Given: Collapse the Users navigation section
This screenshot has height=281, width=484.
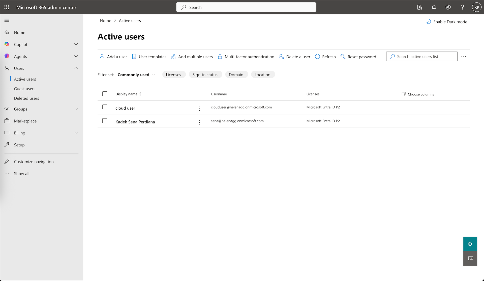Looking at the screenshot, I should point(76,68).
